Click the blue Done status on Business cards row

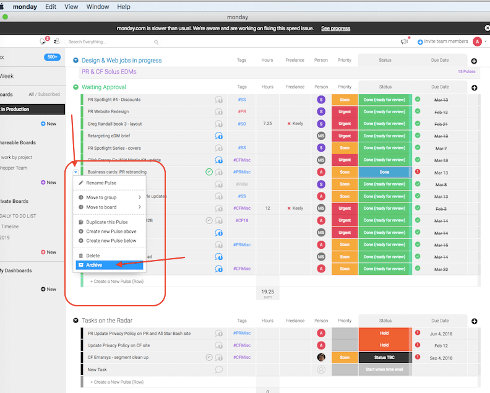tap(385, 172)
